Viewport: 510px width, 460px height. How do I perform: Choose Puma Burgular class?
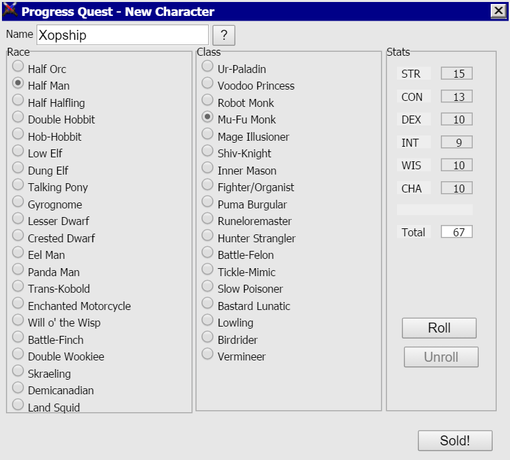[207, 202]
